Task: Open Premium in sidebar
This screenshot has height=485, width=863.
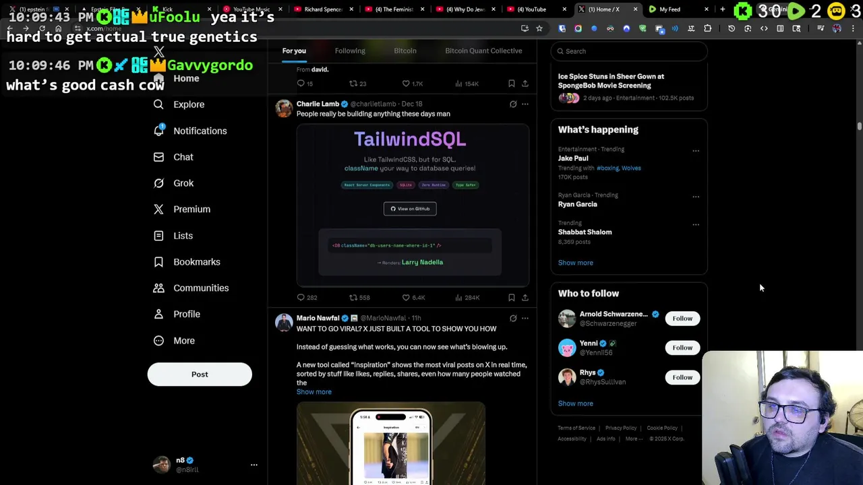Action: pos(182,209)
